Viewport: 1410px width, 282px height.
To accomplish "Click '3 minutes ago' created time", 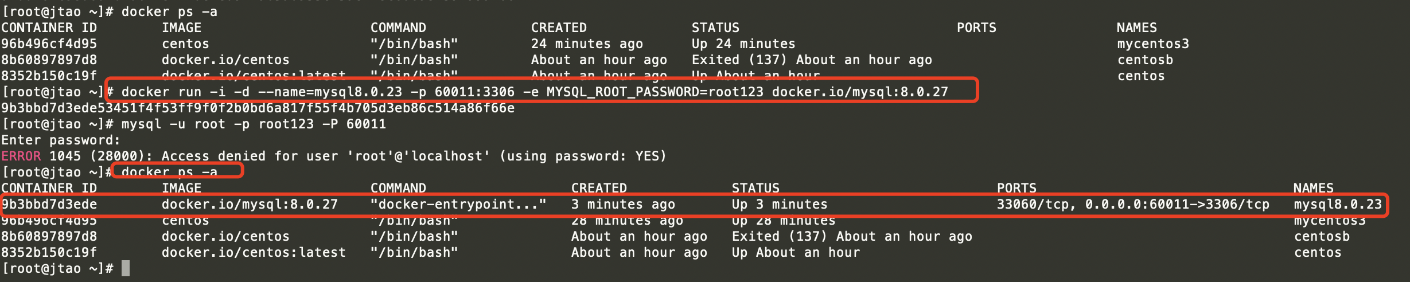I will point(622,204).
